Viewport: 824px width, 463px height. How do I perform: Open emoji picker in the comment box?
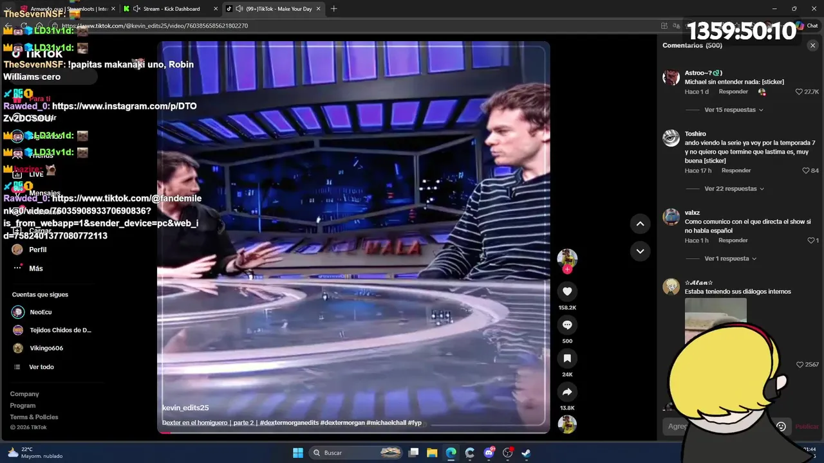[781, 426]
